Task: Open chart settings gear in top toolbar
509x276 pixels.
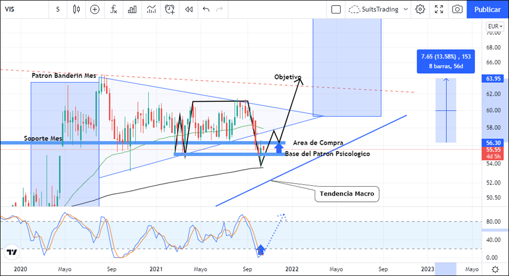Action: click(420, 9)
